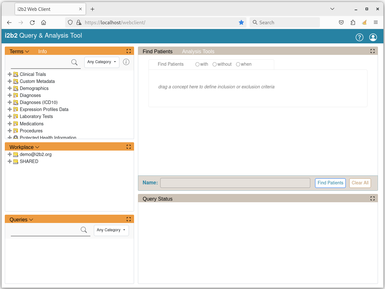Maximize the Query Status panel
This screenshot has width=385, height=289.
(x=373, y=198)
